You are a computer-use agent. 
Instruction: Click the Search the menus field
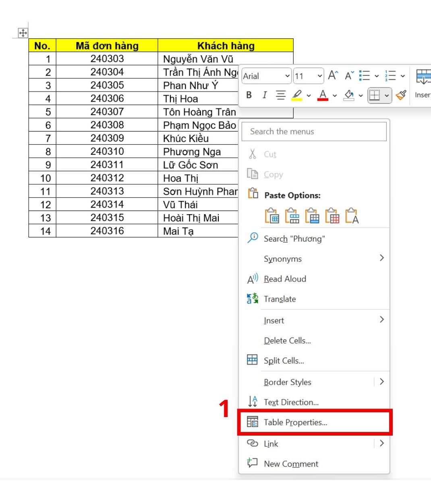314,131
